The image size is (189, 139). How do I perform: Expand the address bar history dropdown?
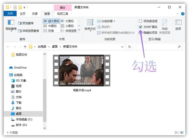point(123,47)
